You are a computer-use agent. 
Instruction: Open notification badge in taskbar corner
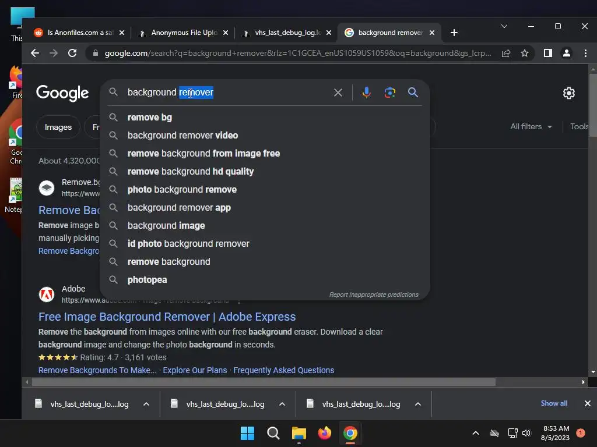(581, 433)
